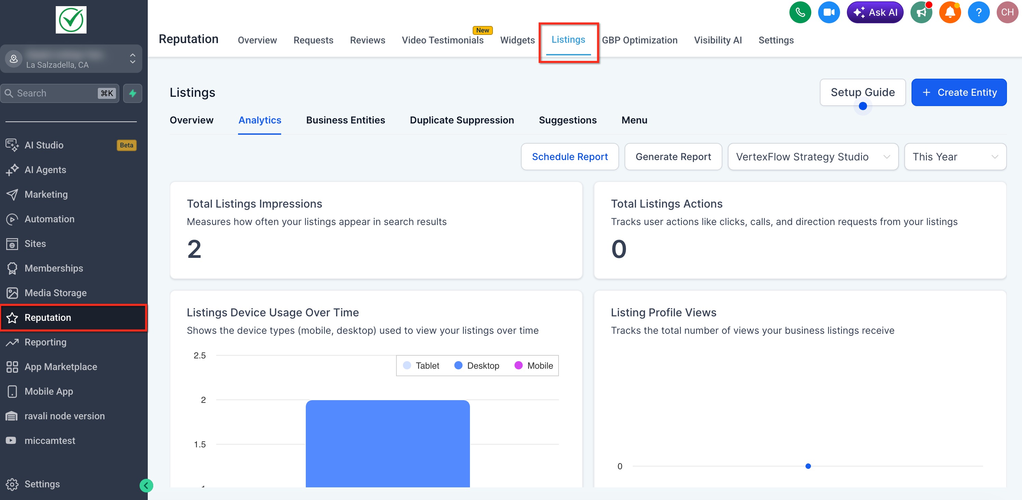Open the blue video camera icon
Viewport: 1022px width, 500px height.
pyautogui.click(x=828, y=12)
